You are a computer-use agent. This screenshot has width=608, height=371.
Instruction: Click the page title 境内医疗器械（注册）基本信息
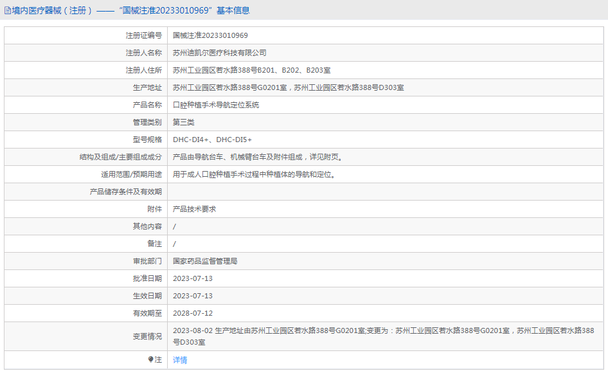pos(130,10)
